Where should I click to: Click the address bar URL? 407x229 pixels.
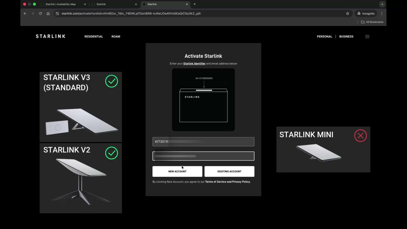131,13
